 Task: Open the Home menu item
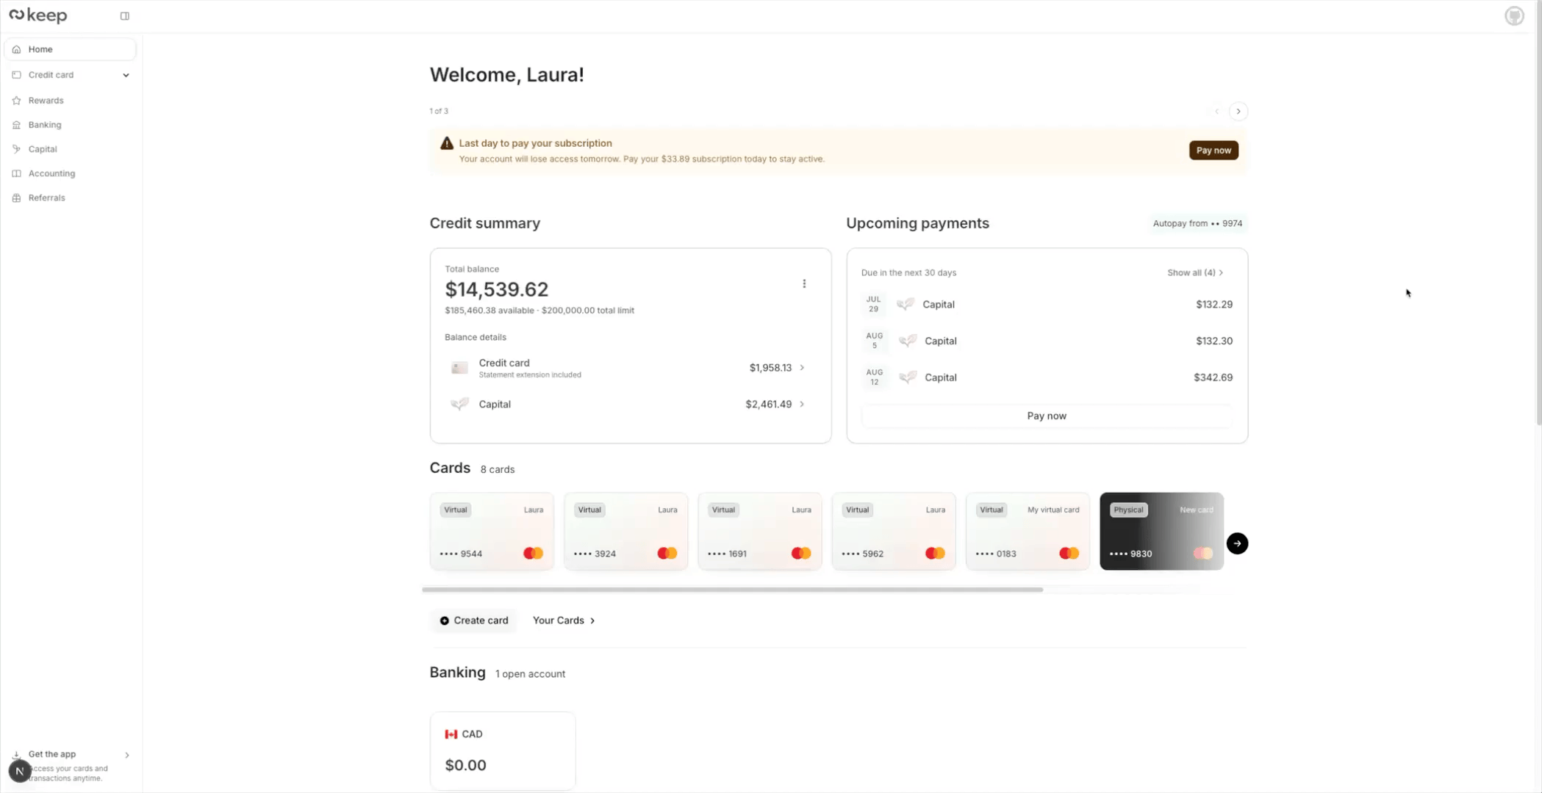(70, 49)
